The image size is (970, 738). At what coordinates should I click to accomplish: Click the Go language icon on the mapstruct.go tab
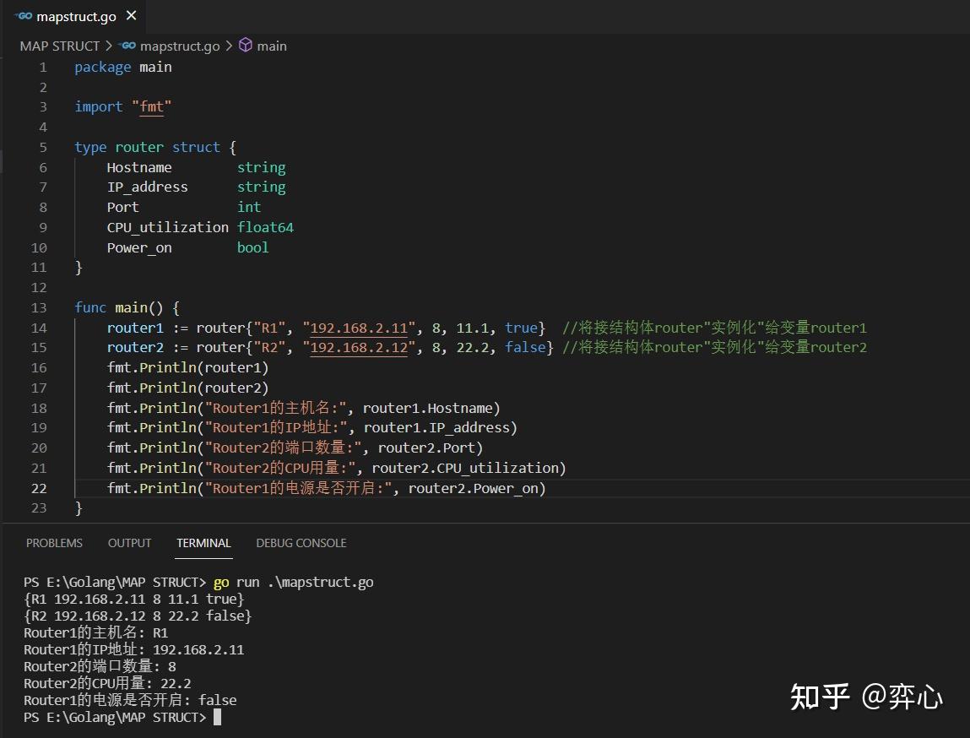pos(24,15)
